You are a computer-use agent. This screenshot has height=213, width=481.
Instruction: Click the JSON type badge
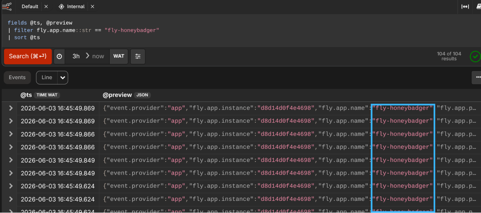[x=142, y=95]
